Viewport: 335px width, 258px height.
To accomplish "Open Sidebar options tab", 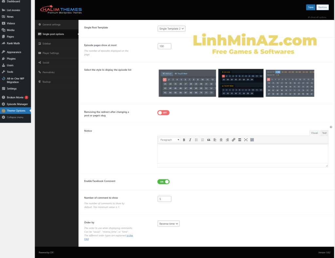I will tap(57, 44).
